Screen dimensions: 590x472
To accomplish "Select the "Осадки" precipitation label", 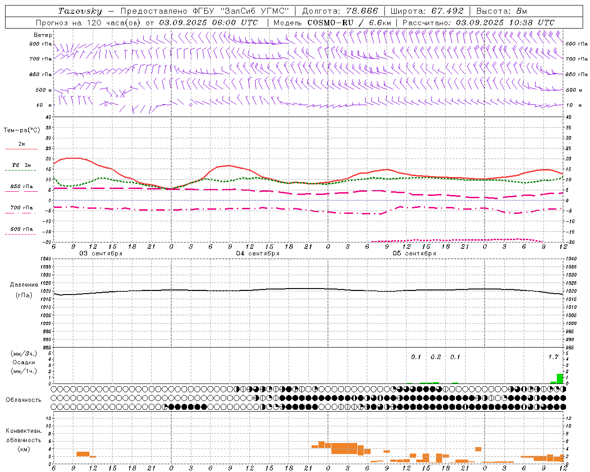I will (x=24, y=362).
